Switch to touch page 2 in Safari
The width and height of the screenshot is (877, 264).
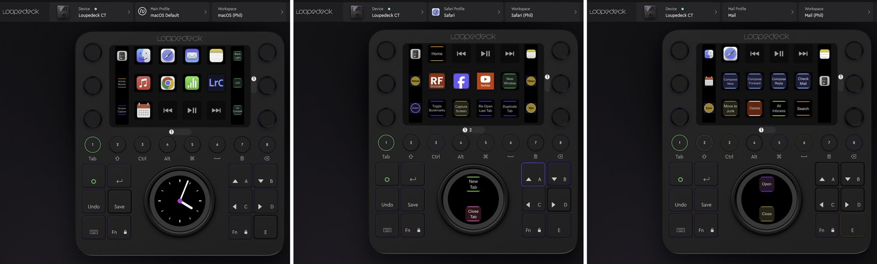(x=471, y=130)
